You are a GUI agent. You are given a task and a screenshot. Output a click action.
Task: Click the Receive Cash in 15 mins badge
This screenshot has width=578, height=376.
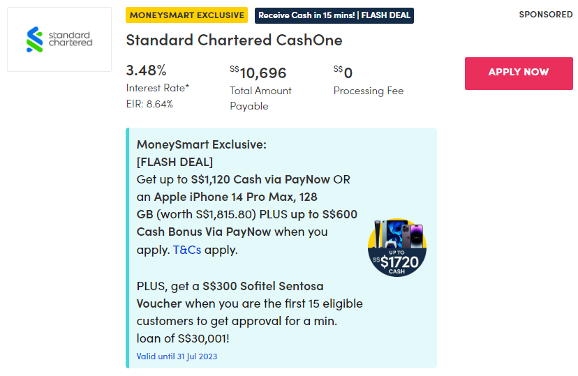tap(334, 15)
